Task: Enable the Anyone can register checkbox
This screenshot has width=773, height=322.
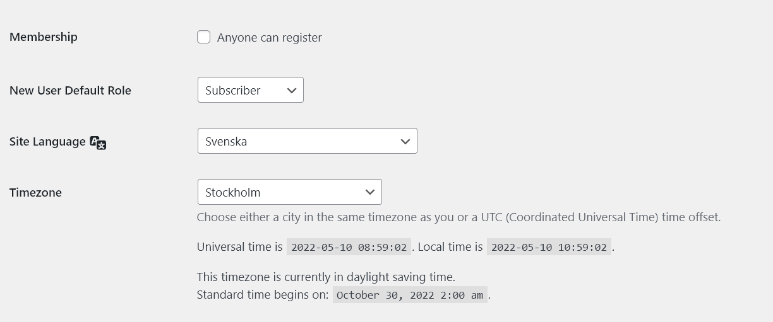Action: click(203, 37)
